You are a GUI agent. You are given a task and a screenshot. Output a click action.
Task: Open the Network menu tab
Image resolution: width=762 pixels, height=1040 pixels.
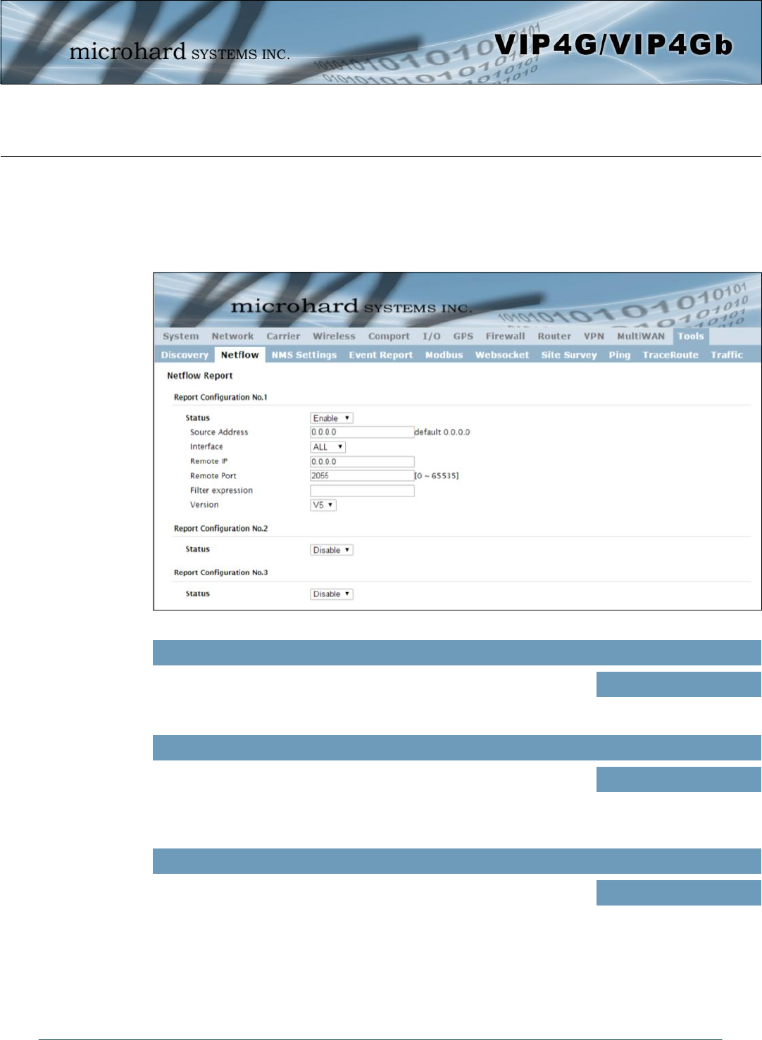232,337
